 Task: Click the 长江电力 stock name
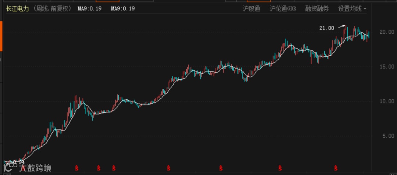pyautogui.click(x=18, y=8)
